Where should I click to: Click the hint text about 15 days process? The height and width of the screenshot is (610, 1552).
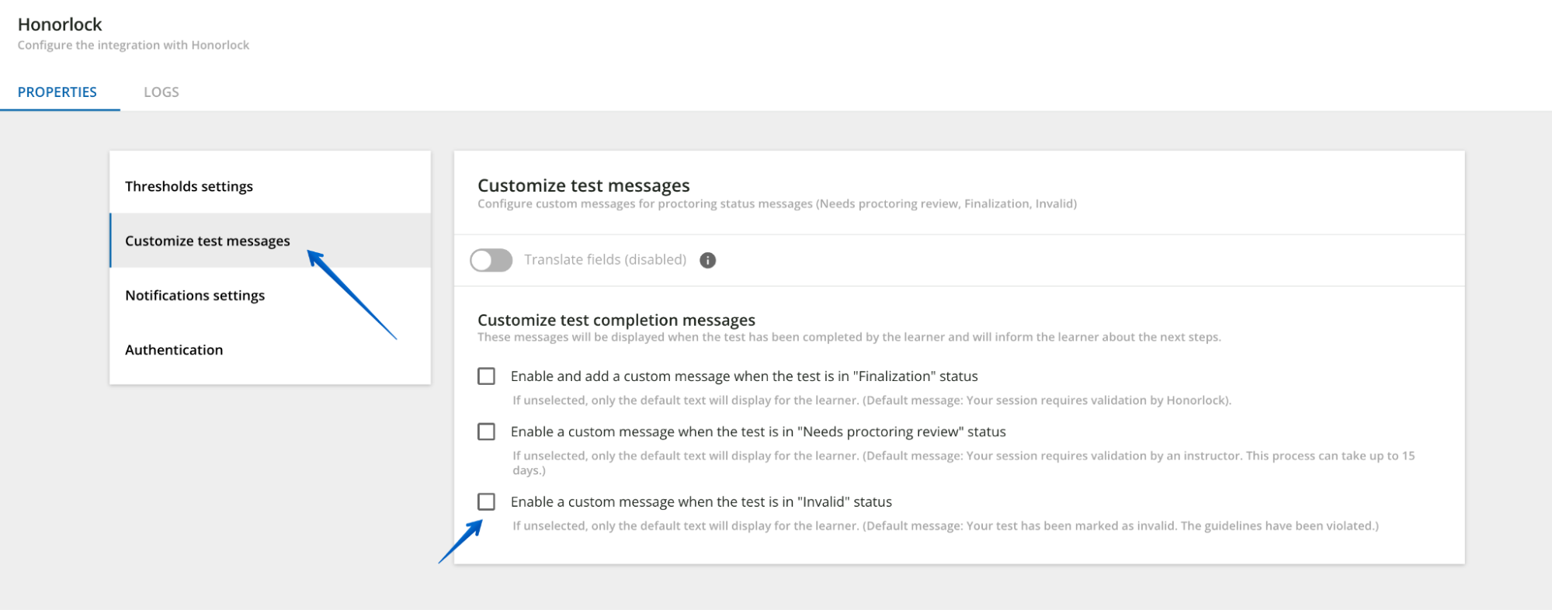pyautogui.click(x=963, y=463)
